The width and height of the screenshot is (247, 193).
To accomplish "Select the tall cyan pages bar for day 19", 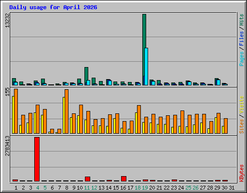I will coord(146,67).
